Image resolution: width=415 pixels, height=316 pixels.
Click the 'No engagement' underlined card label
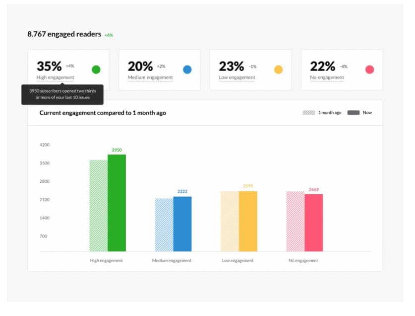pos(327,78)
